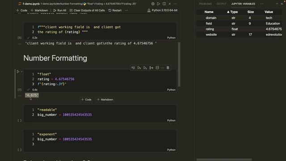Maximize the panel with the chevron-up icon
This screenshot has height=161, width=286.
[277, 4]
